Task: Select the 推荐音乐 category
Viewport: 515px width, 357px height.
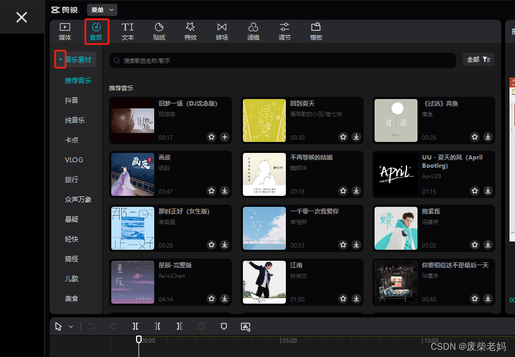Action: coord(78,80)
